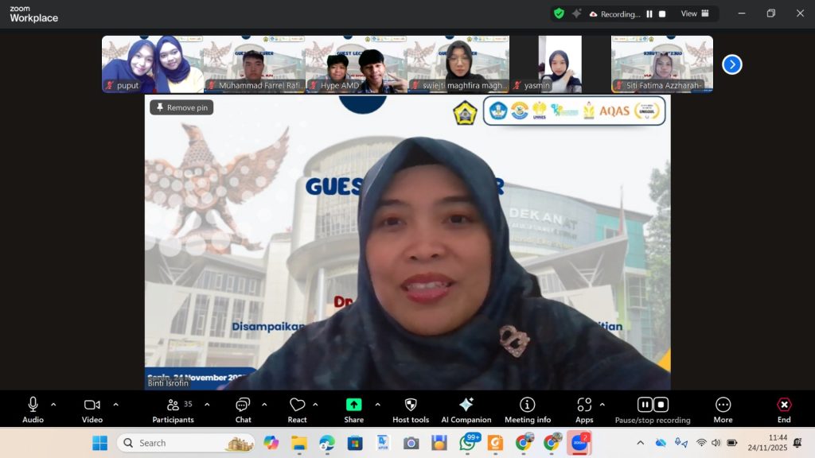The height and width of the screenshot is (458, 815).
Task: Toggle the camera Video button
Action: (92, 405)
